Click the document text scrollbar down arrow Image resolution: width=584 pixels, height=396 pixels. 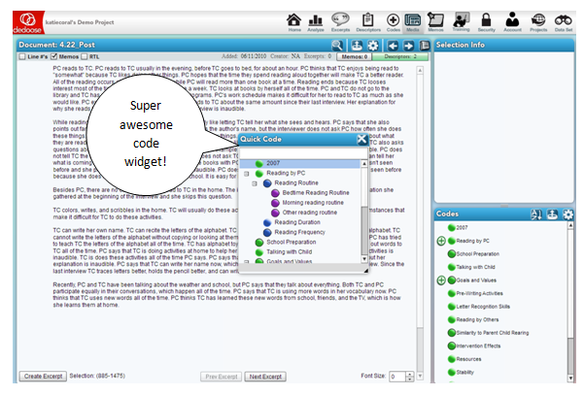tap(420, 377)
